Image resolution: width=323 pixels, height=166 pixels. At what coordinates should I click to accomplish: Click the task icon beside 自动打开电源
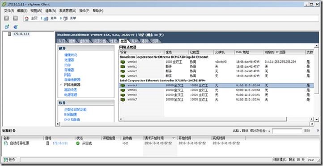pos(5,143)
